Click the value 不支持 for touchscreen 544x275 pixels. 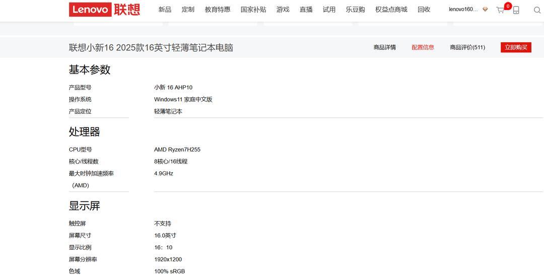pyautogui.click(x=162, y=224)
